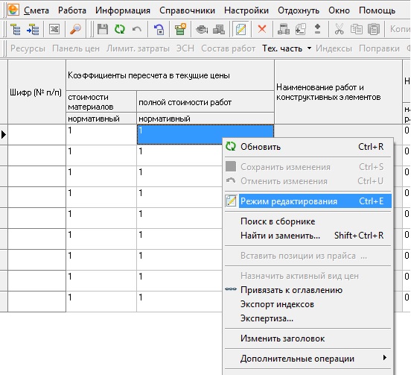This screenshot has height=375, width=411.
Task: Click the tree structure toolbar icon
Action: pos(16,29)
